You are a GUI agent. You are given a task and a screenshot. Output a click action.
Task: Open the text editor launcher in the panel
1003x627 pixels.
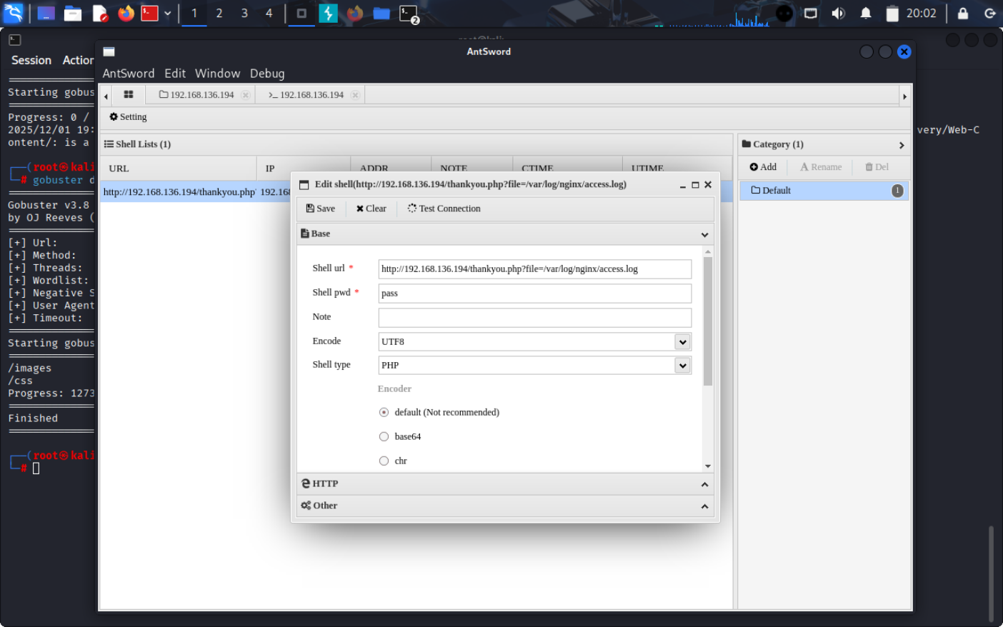tap(100, 13)
